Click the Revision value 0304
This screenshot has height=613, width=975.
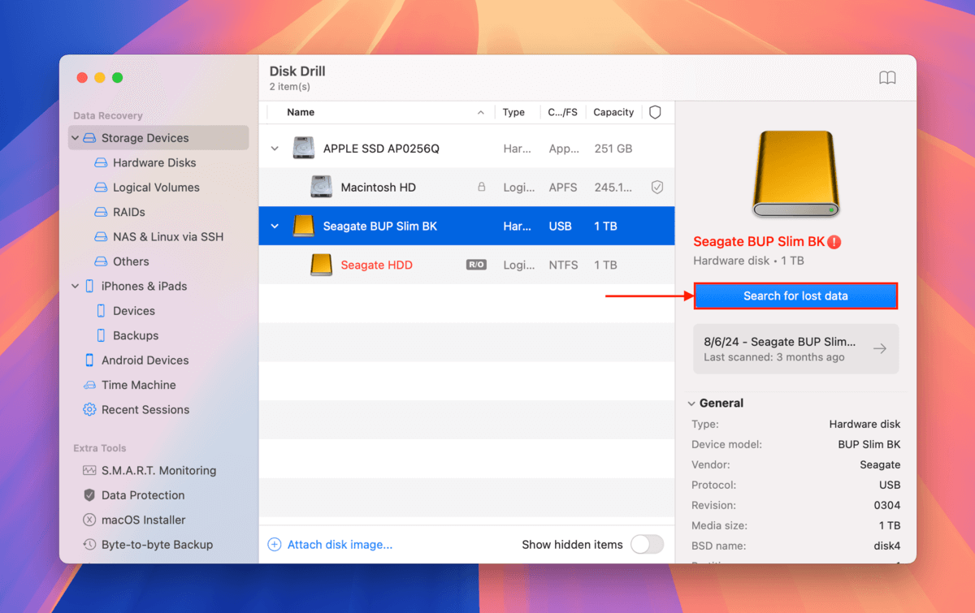886,505
